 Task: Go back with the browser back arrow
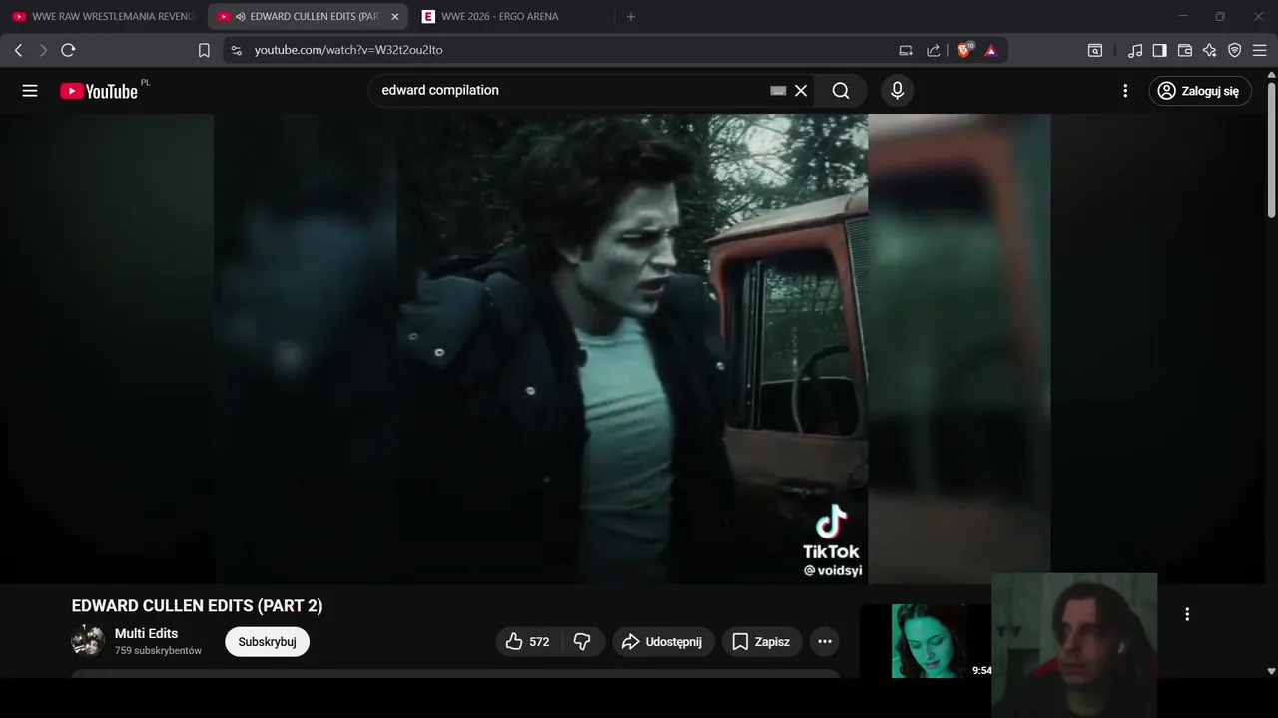click(x=18, y=50)
